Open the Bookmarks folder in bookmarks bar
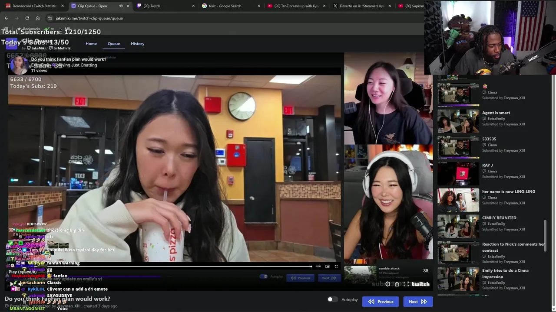Screen dimensions: 556x312 pos(29,29)
